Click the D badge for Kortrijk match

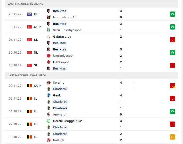(x=173, y=137)
